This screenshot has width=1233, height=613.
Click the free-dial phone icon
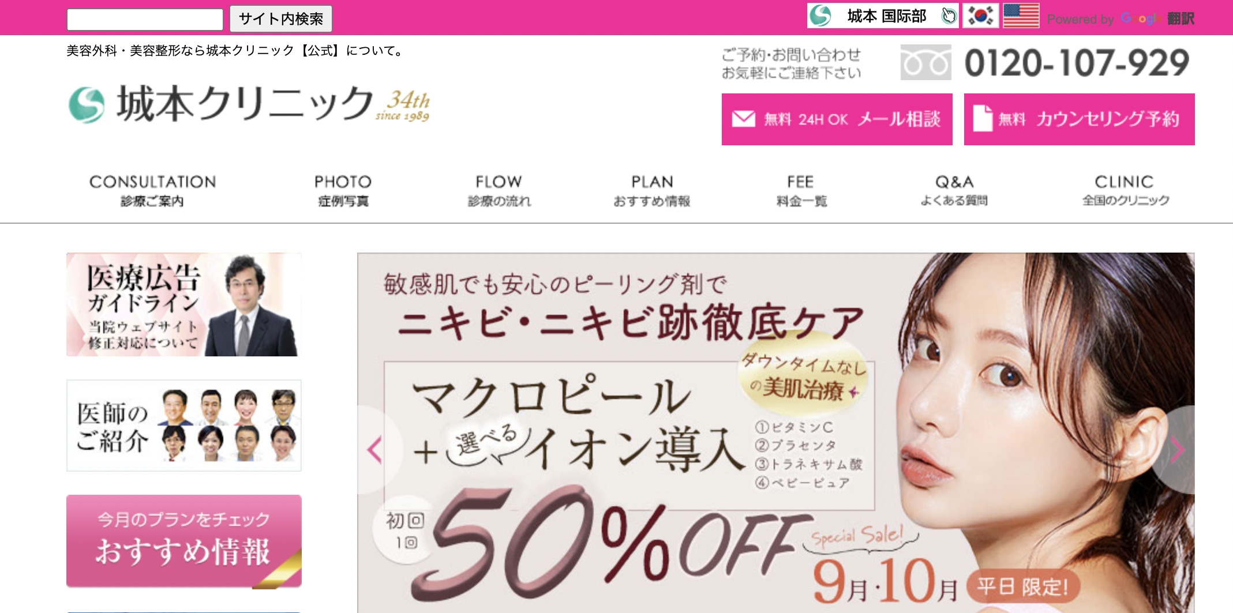925,62
